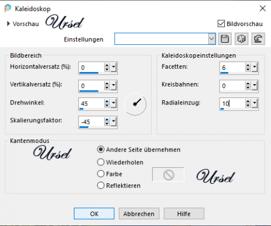Close the Kaleidoskop dialog
The width and height of the screenshot is (271, 226).
click(262, 9)
